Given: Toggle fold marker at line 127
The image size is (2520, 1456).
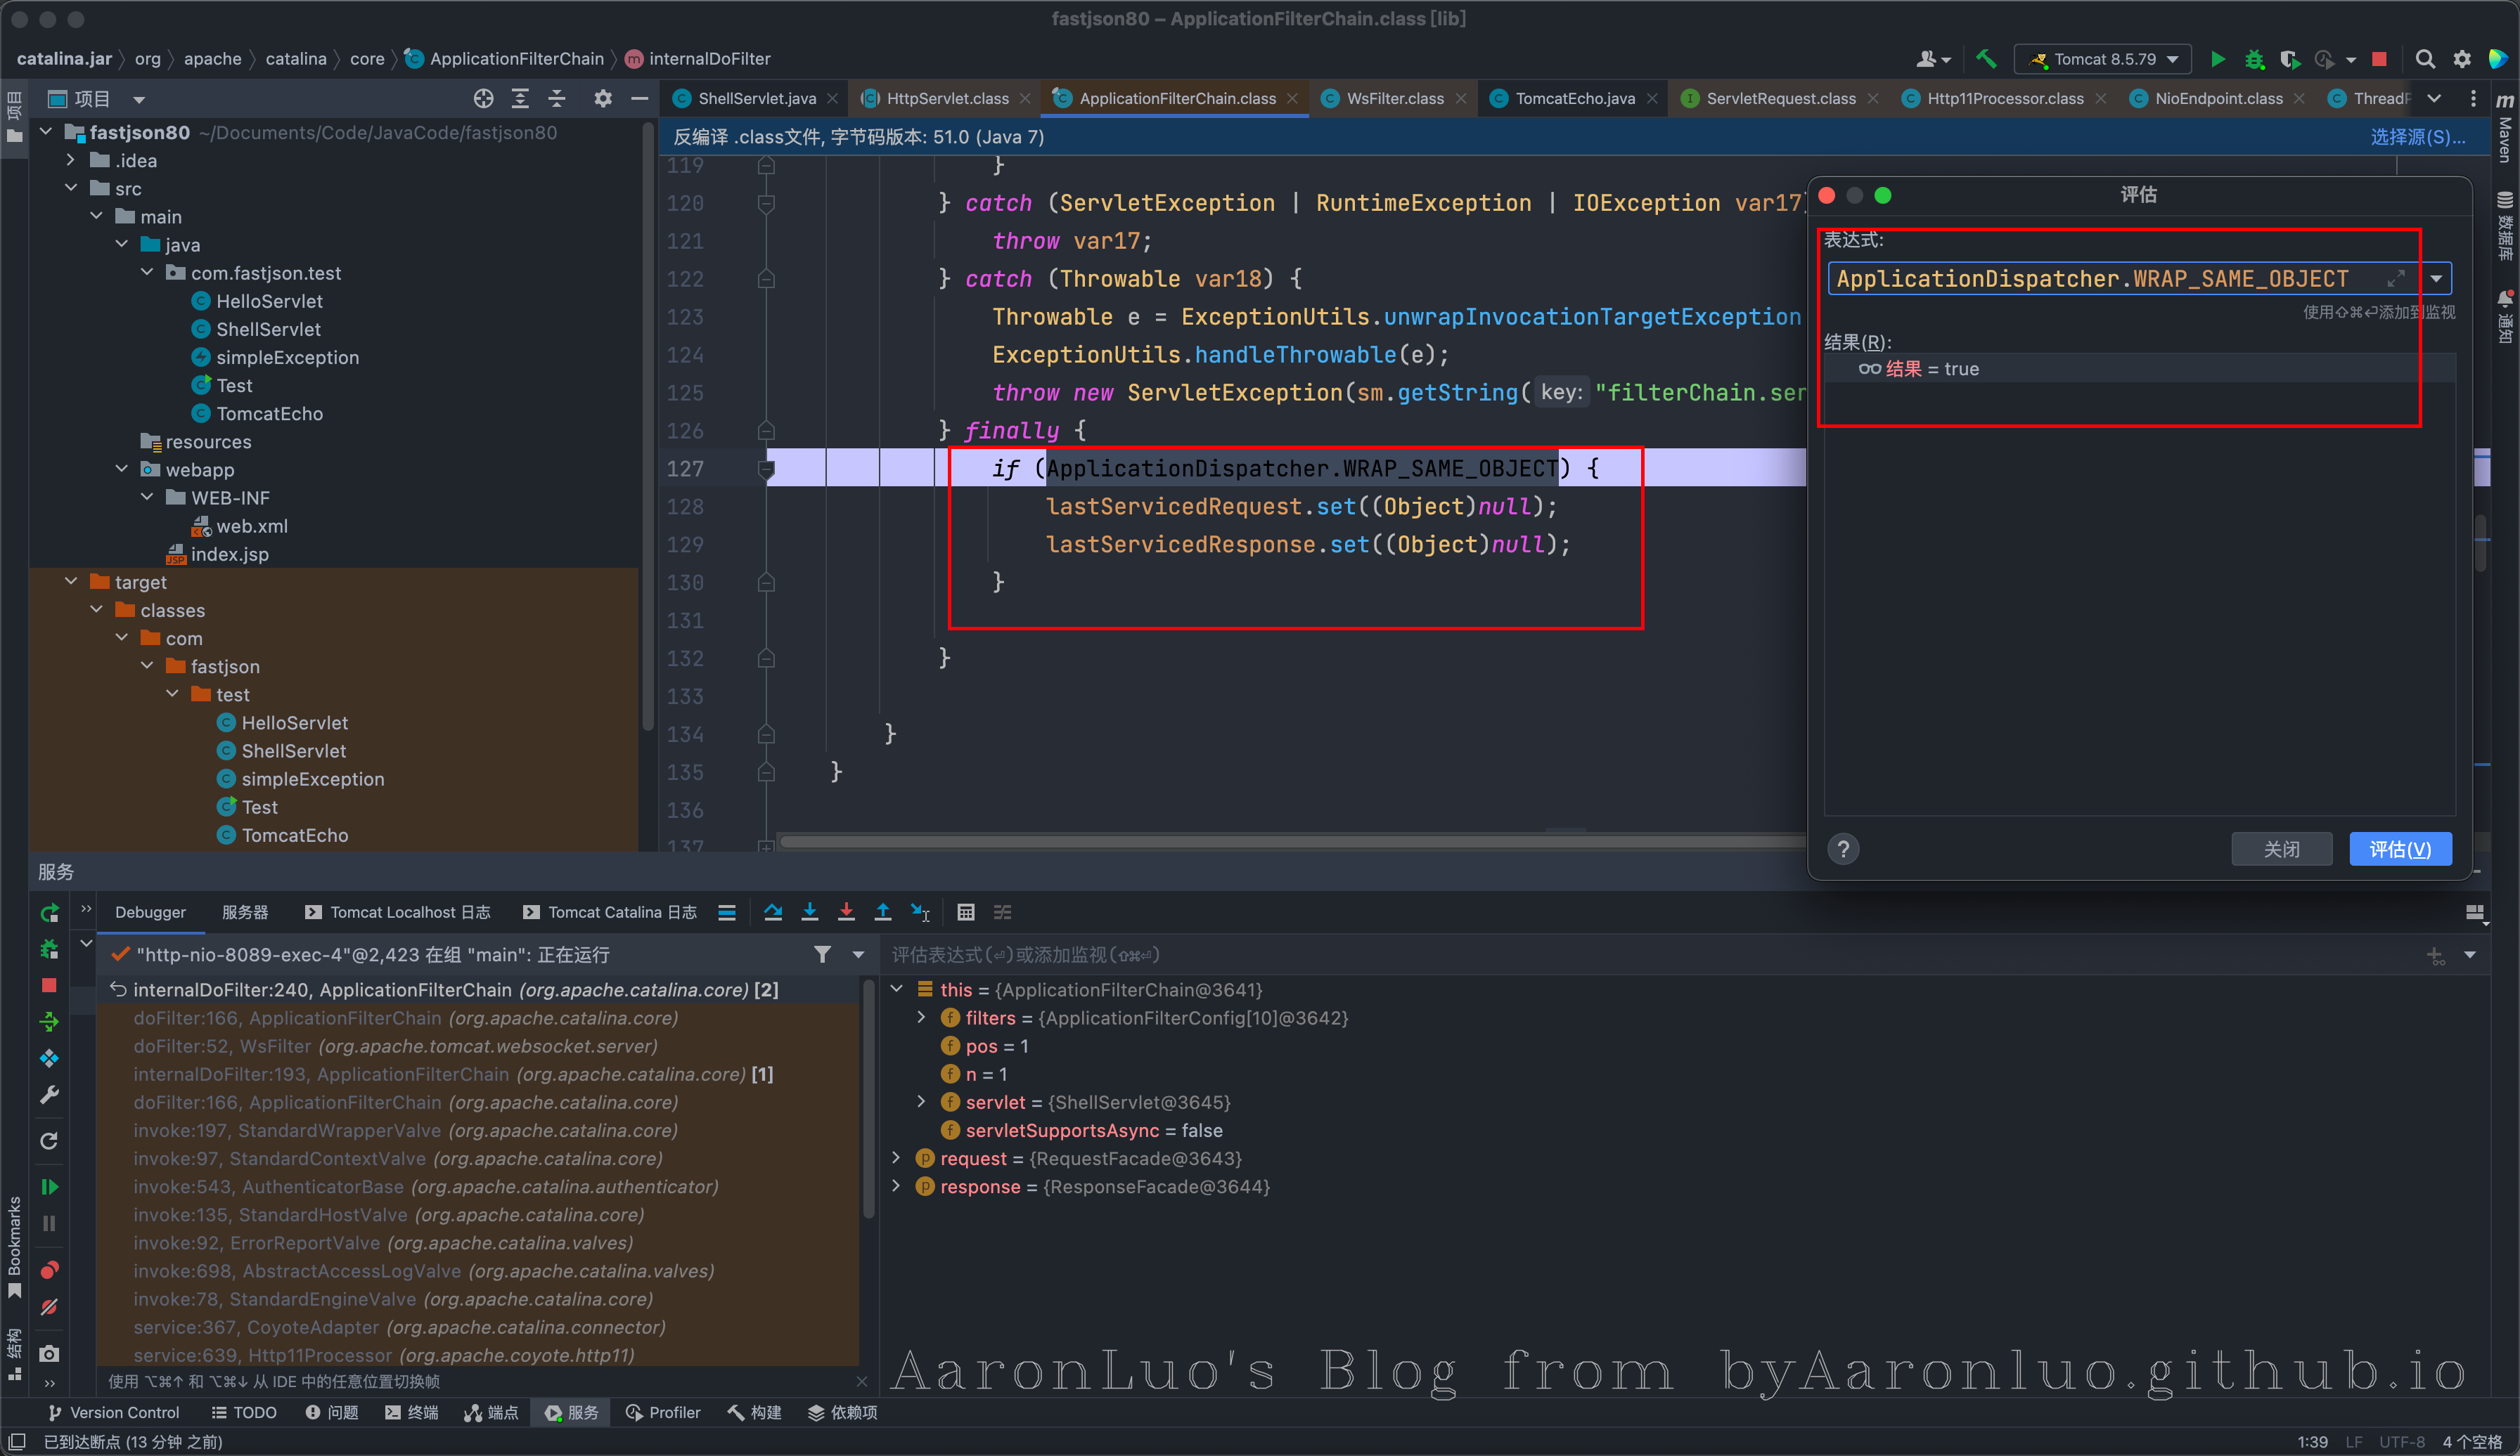Looking at the screenshot, I should [766, 468].
